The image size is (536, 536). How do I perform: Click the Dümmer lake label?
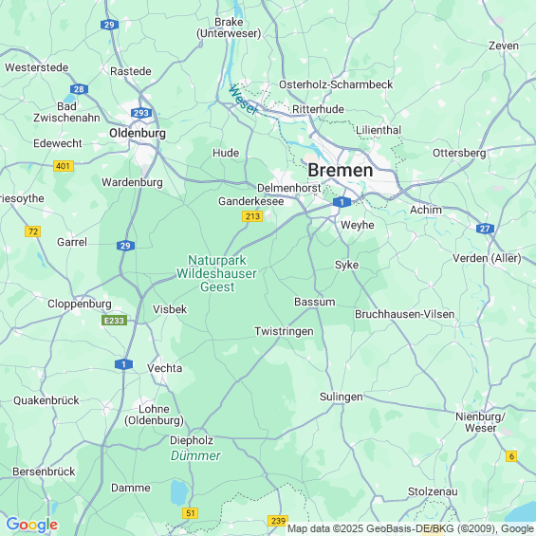pos(195,455)
